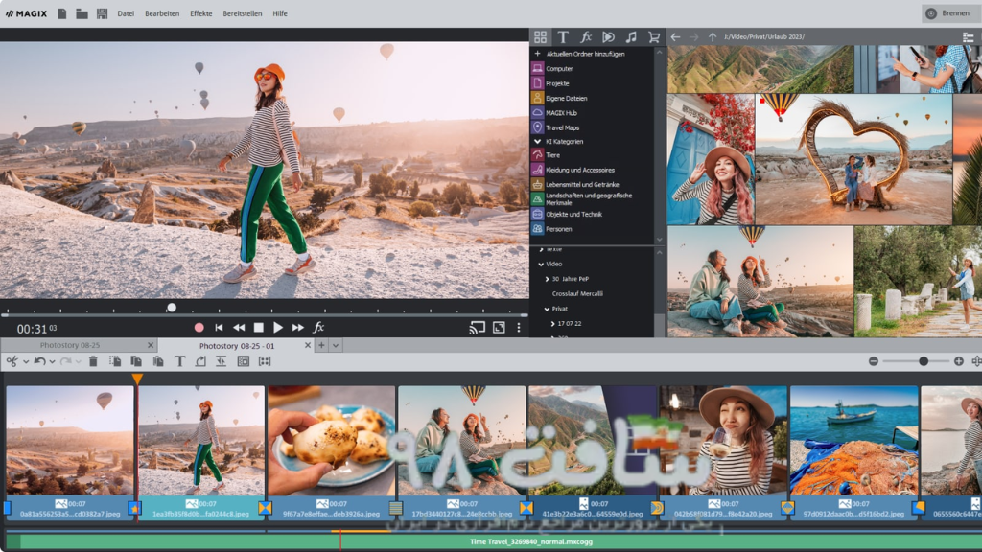Open the Bearbeiten menu
This screenshot has width=982, height=552.
tap(162, 13)
